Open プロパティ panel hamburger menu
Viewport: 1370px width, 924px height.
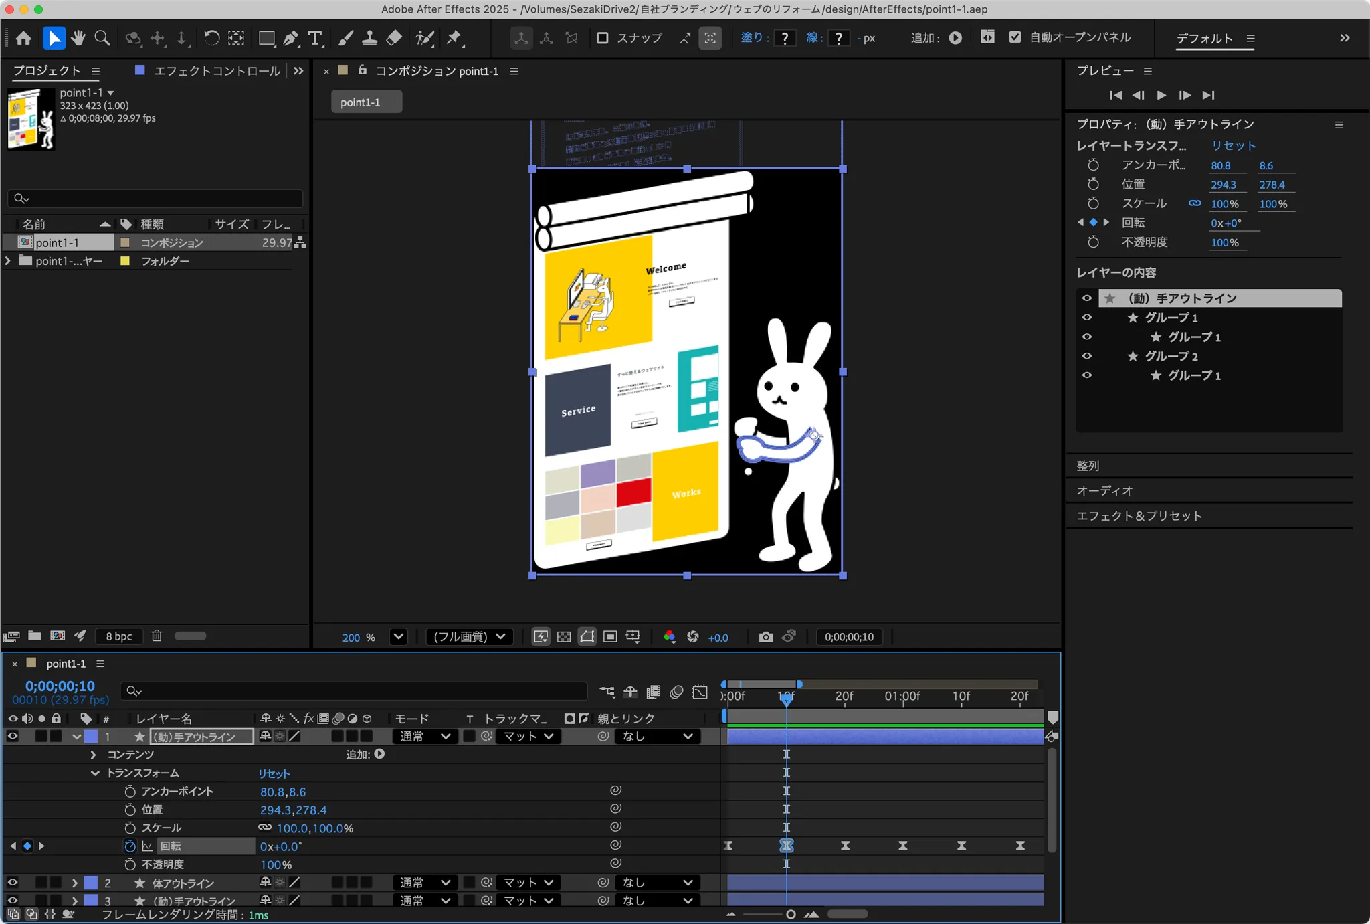(x=1339, y=125)
